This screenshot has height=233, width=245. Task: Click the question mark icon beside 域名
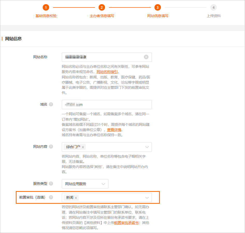tap(51, 104)
